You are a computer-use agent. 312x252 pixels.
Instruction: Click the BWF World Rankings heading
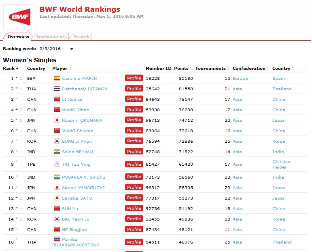pos(80,9)
